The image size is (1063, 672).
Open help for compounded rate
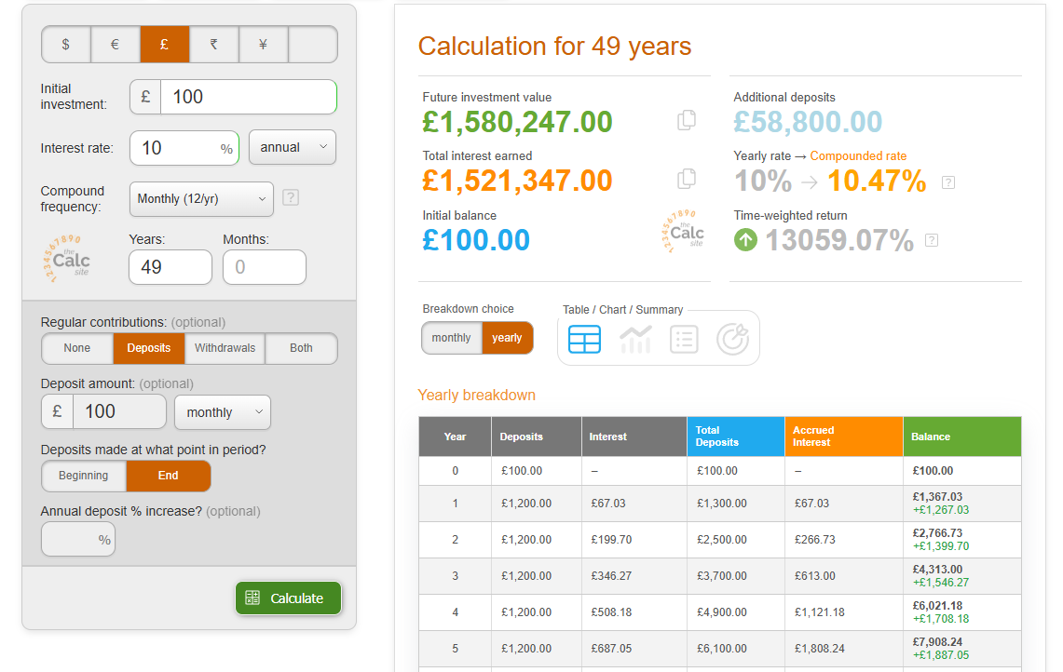pyautogui.click(x=948, y=182)
